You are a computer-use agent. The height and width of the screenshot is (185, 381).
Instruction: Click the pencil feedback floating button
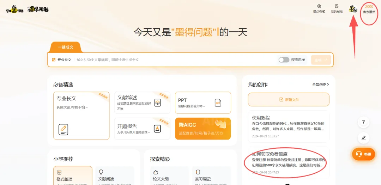pyautogui.click(x=363, y=138)
